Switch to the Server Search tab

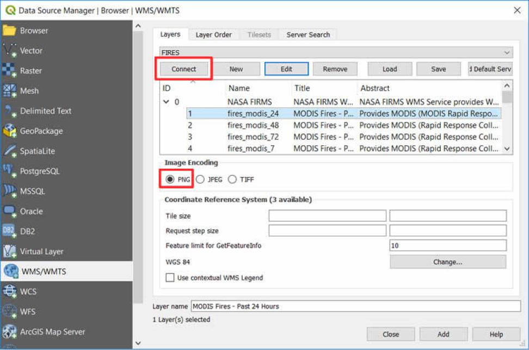(x=308, y=35)
